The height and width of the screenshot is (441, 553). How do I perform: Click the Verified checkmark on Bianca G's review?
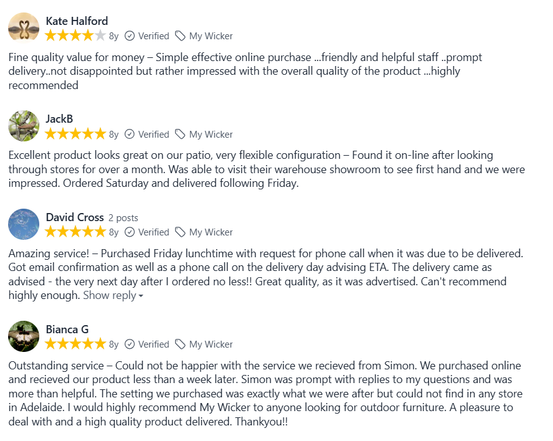(130, 344)
